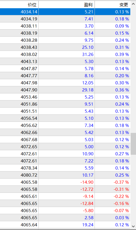The height and width of the screenshot is (230, 136).
Task: Click loss value -14.90
Action: point(87,182)
